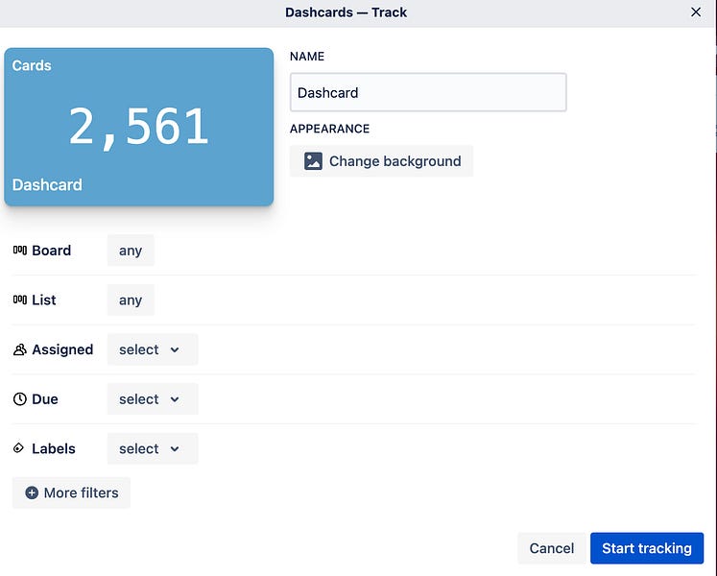Expand the Labels select dropdown

[153, 449]
